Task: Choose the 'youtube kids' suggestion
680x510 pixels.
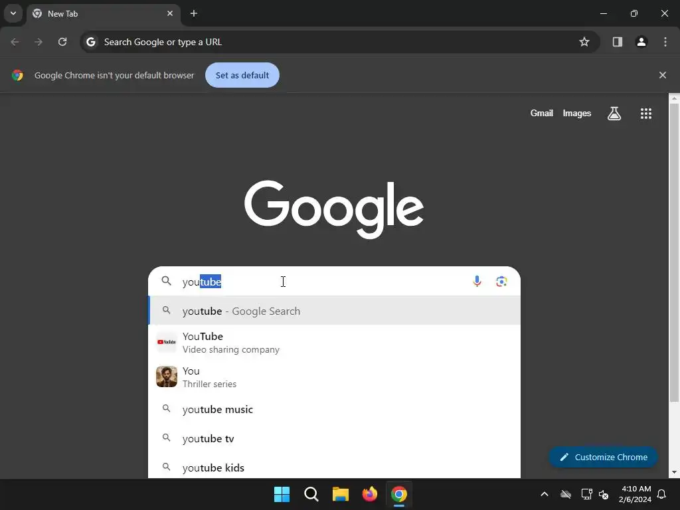Action: click(335, 467)
